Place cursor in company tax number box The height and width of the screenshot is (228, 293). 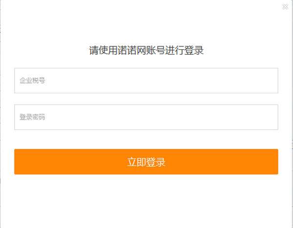click(146, 81)
